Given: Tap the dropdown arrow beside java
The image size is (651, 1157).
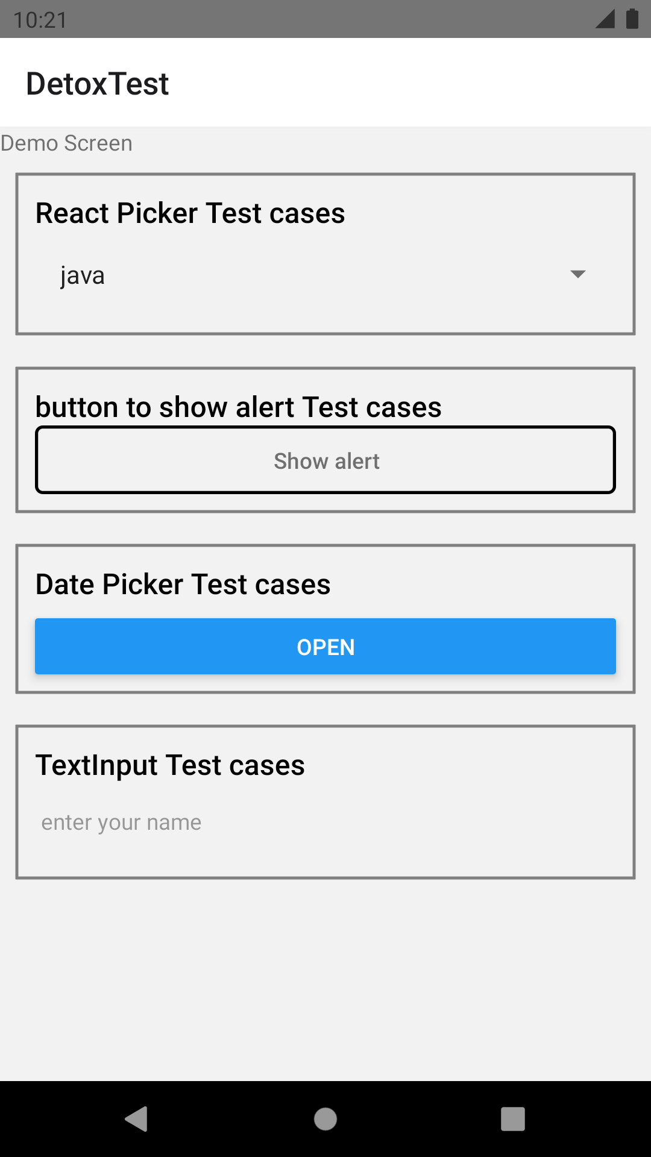Looking at the screenshot, I should [577, 275].
